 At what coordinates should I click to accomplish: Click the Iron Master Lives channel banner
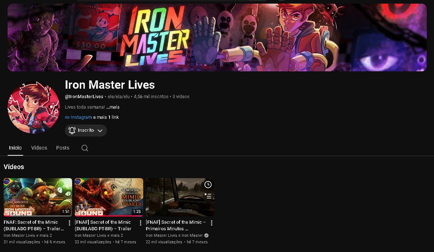[x=217, y=37]
